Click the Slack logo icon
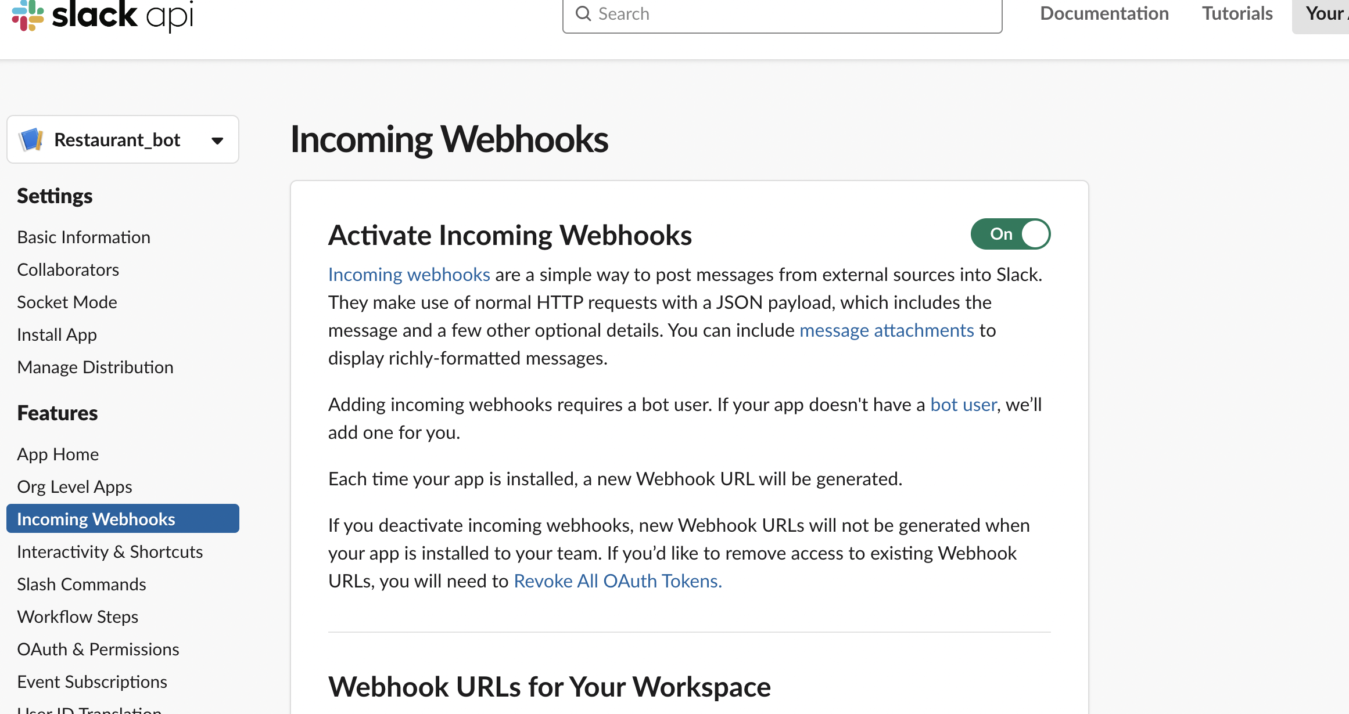This screenshot has height=714, width=1349. click(27, 15)
